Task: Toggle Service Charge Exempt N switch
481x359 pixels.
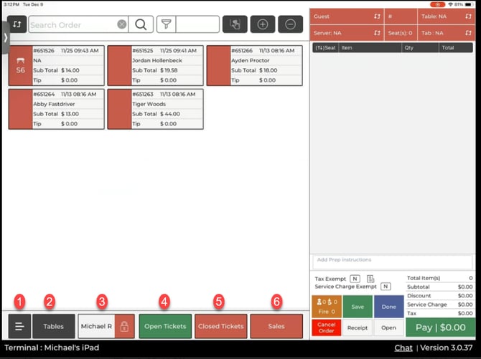Action: tap(386, 287)
